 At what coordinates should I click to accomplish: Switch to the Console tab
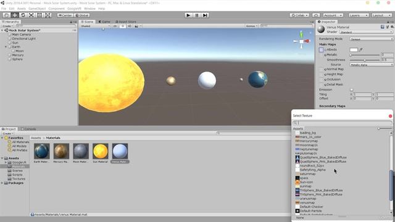coord(28,129)
